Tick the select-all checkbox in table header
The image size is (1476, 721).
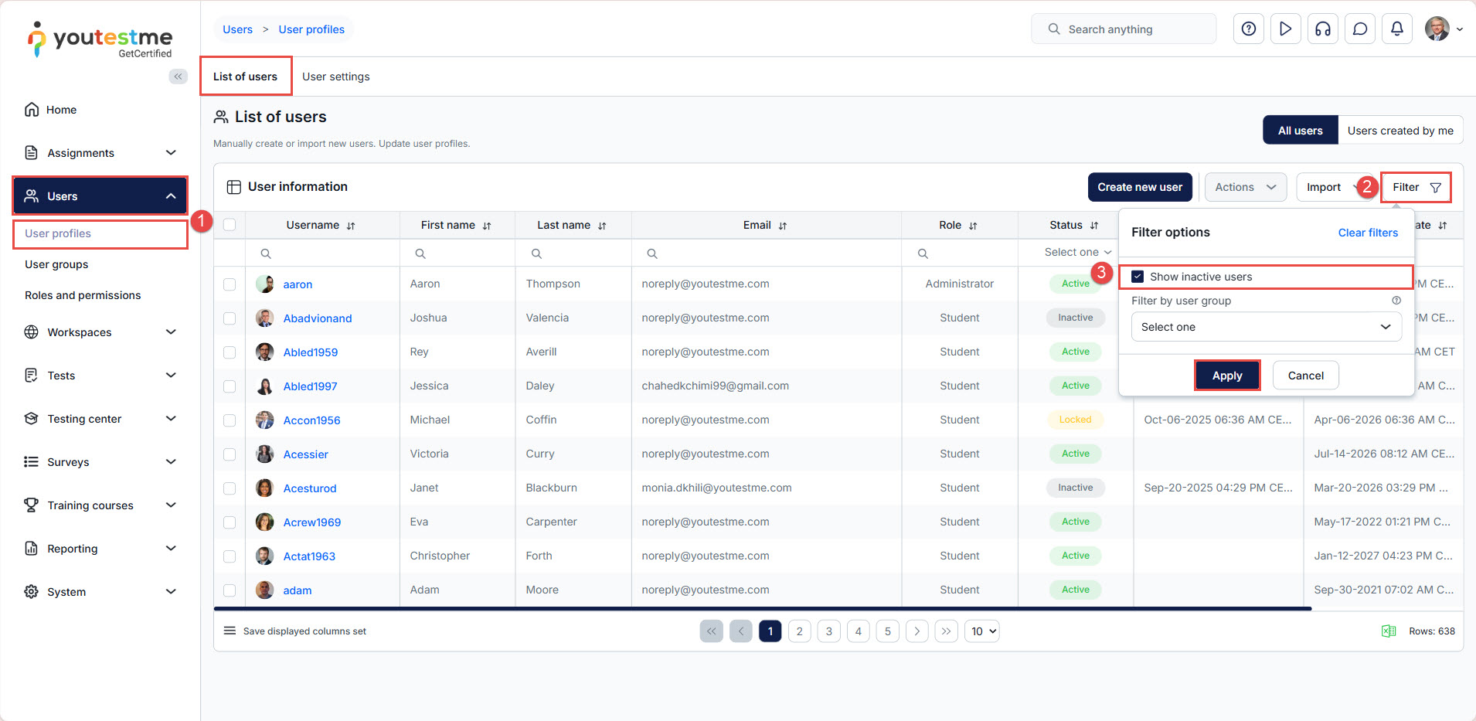[x=230, y=225]
